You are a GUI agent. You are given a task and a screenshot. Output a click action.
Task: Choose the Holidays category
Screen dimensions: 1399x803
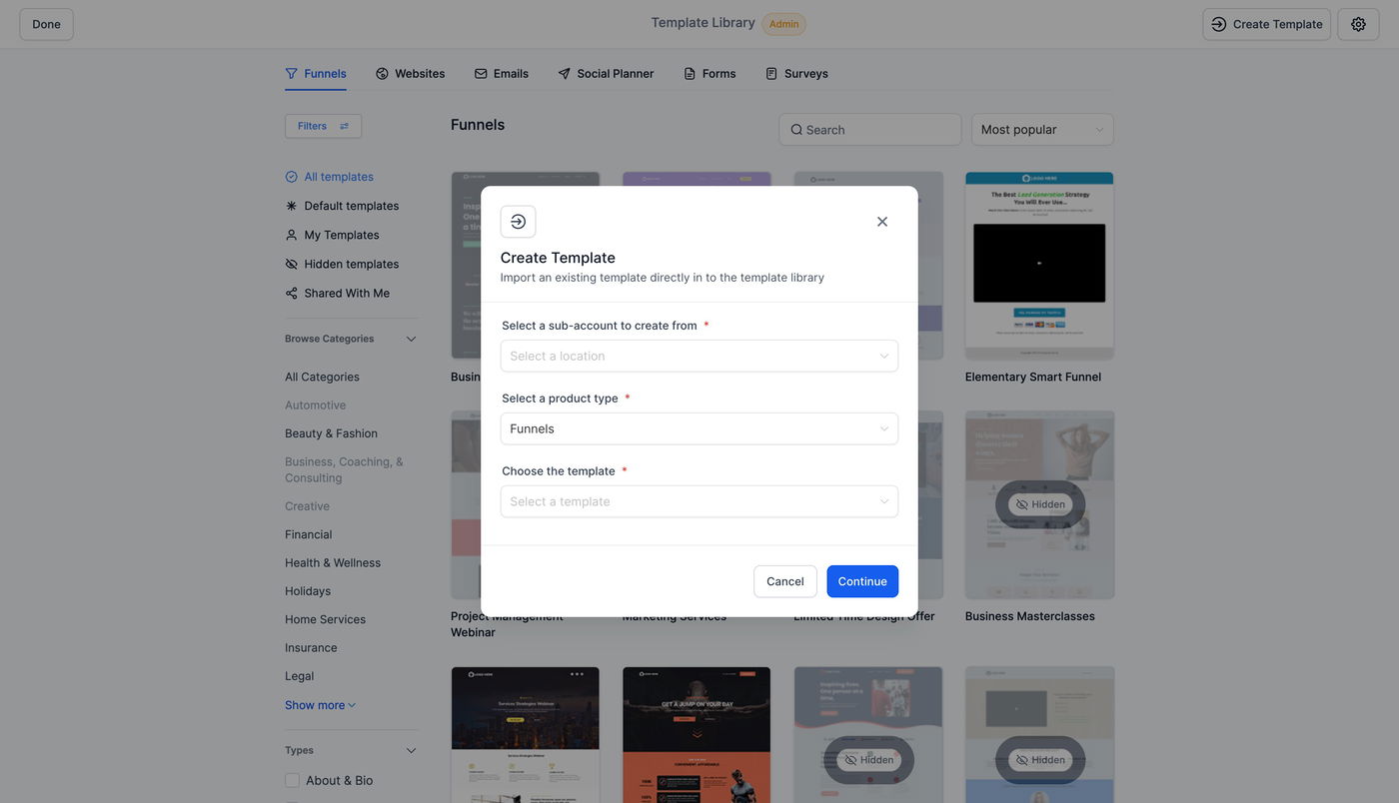[308, 591]
